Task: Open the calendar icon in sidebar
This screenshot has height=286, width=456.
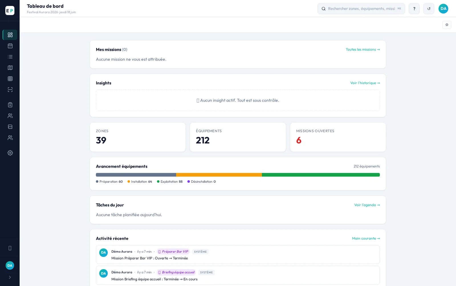Action: [10, 46]
